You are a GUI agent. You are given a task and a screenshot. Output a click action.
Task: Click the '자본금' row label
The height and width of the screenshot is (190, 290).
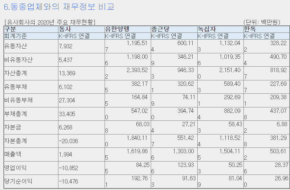(x=13, y=127)
